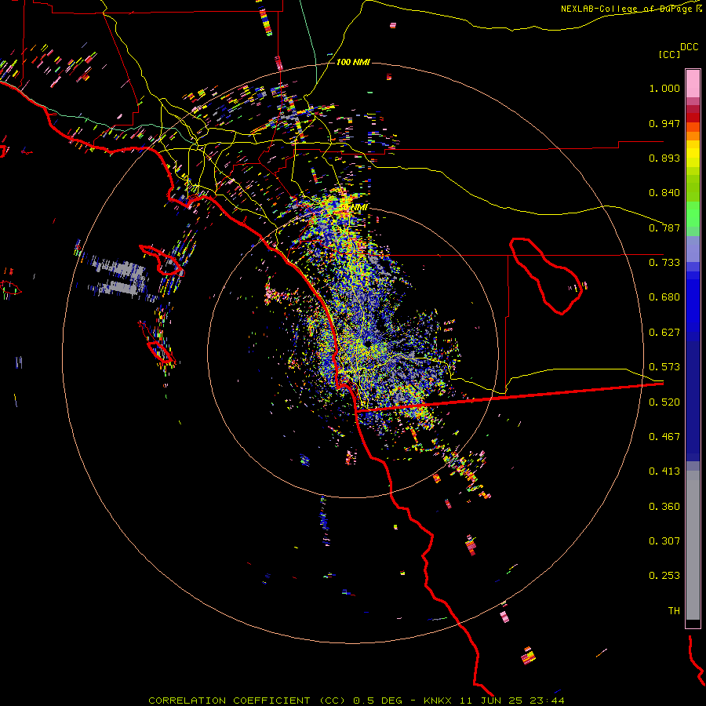706x706 pixels.
Task: Click the TH threshold label on scale
Action: (x=674, y=611)
